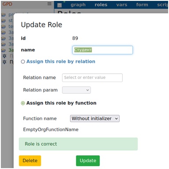Open the Relation param dropdown
The height and width of the screenshot is (169, 169).
(76, 90)
